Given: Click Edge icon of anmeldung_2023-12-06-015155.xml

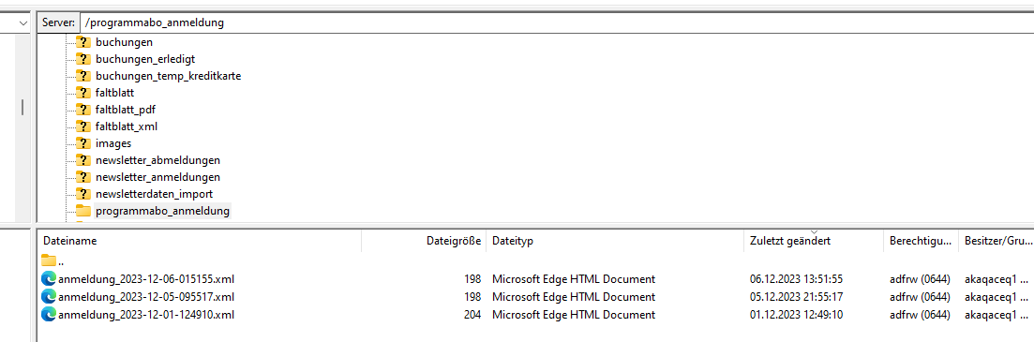Looking at the screenshot, I should point(49,278).
